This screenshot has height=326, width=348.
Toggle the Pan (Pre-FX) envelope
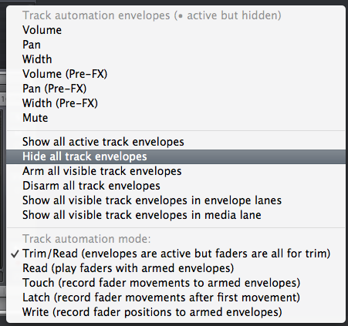pos(176,89)
